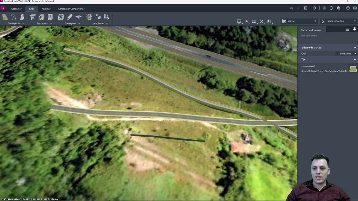Select the bridge tool in Estruturas
Image resolution: width=358 pixels, height=201 pixels.
[33, 17]
